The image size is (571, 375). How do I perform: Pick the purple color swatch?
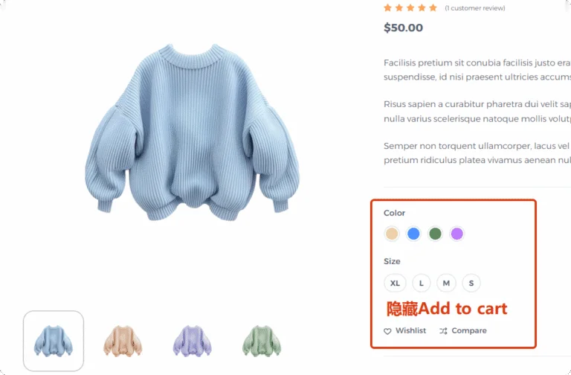(457, 234)
